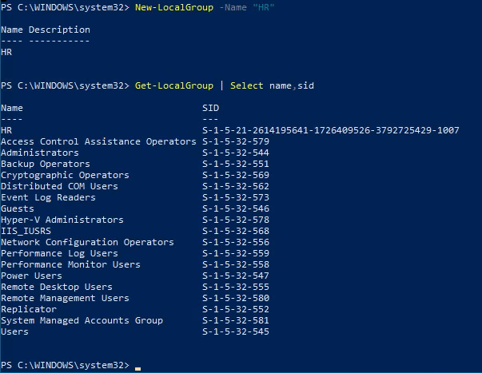Click the Backup Operators row name

point(45,164)
